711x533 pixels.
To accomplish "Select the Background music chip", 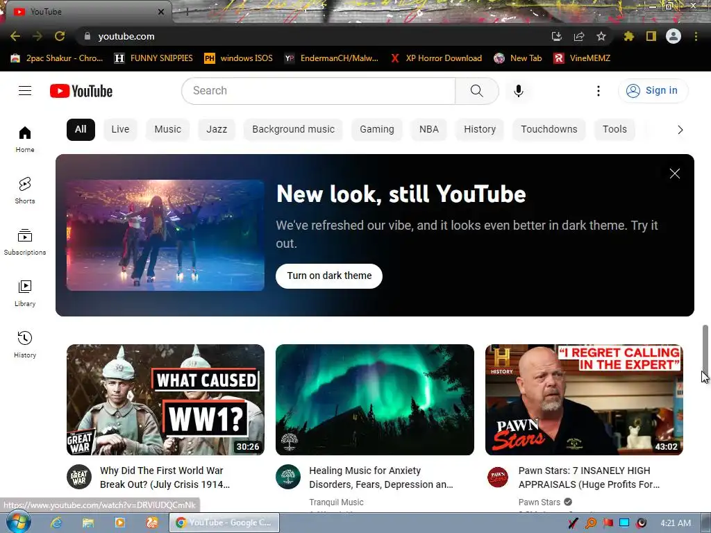I will click(x=294, y=130).
